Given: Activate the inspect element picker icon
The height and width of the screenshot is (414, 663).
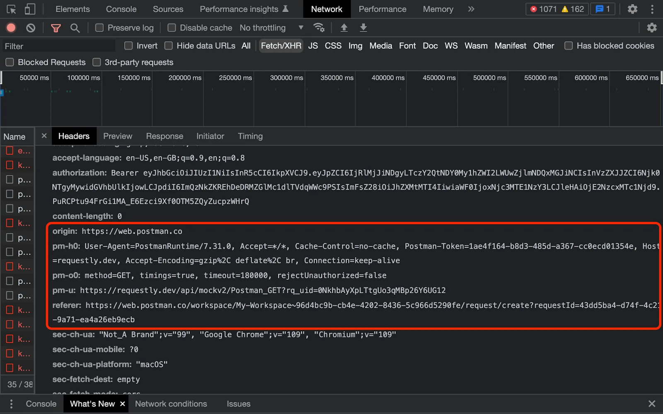Looking at the screenshot, I should (x=11, y=9).
